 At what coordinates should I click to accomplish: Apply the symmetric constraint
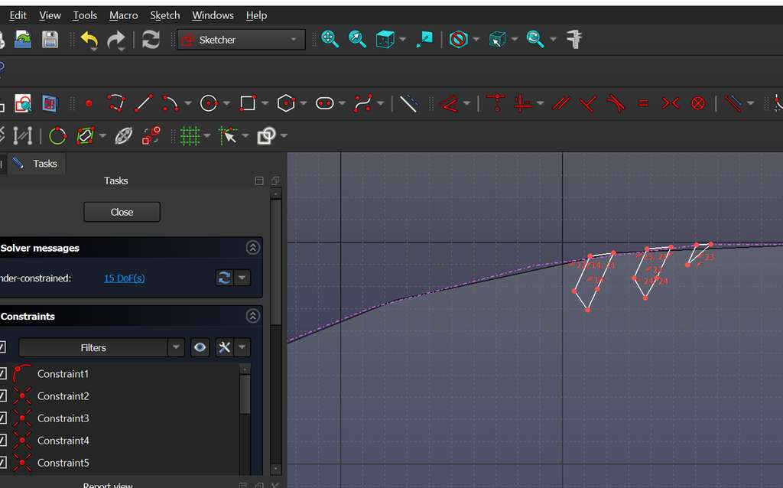click(670, 103)
